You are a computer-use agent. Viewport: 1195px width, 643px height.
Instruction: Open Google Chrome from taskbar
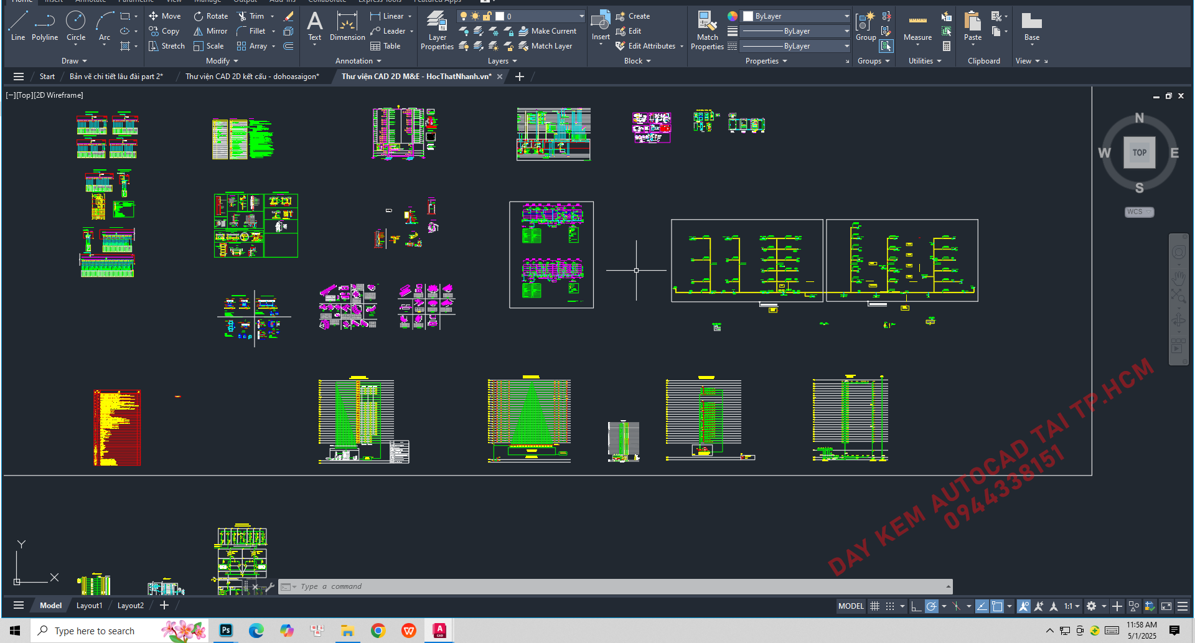tap(378, 631)
